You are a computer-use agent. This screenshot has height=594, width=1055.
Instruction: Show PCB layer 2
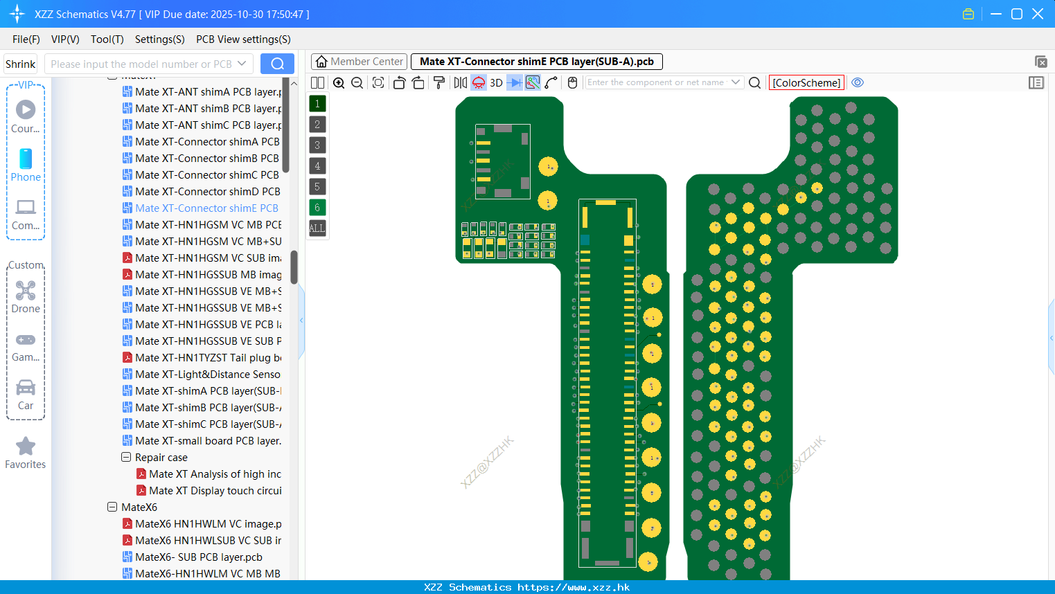coord(317,125)
